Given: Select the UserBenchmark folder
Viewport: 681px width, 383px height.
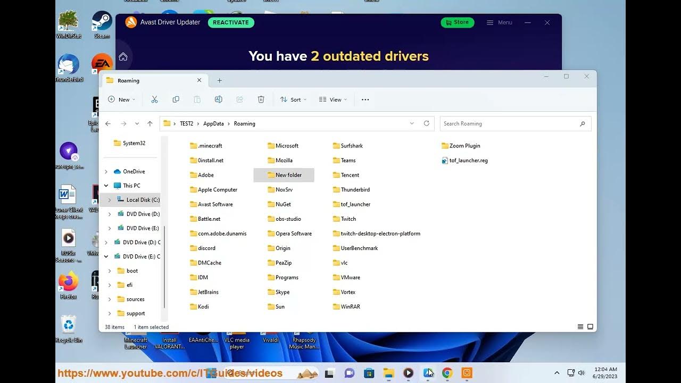Looking at the screenshot, I should coord(355,248).
